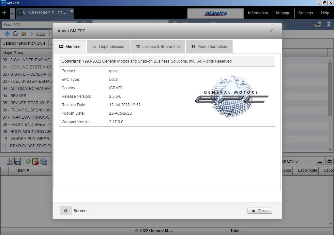The width and height of the screenshot is (334, 235).
Task: Select the More Information tab
Action: coord(209,46)
